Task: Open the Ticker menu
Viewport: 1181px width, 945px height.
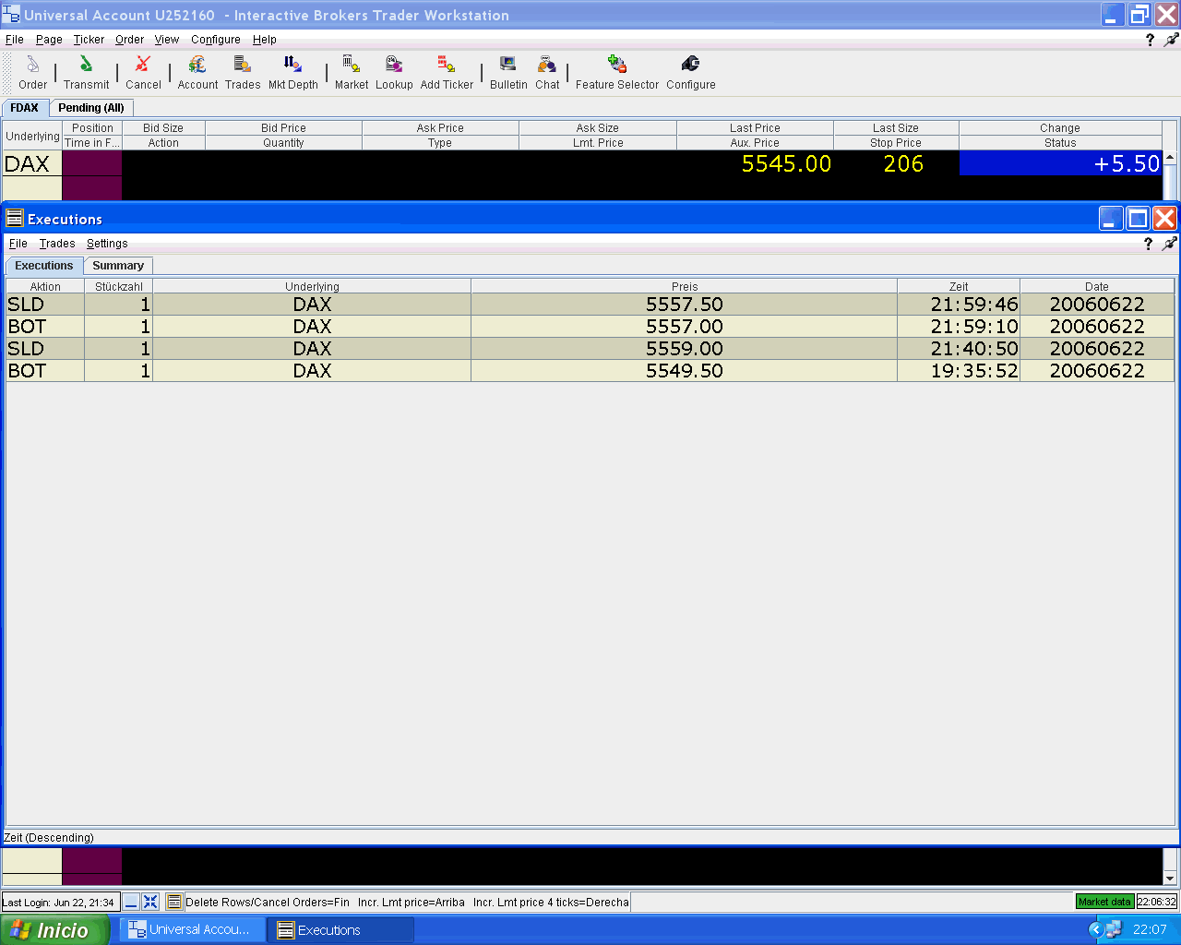Action: click(x=89, y=40)
